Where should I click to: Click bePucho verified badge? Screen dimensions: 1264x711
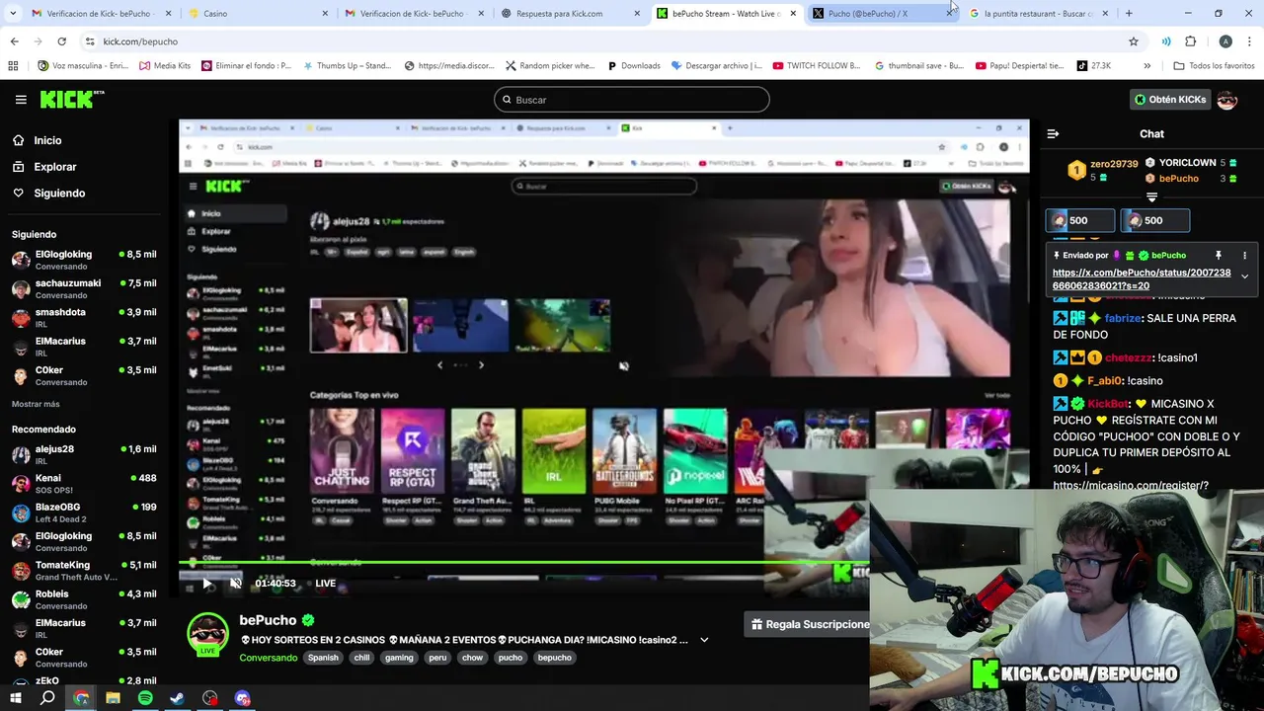pos(308,620)
